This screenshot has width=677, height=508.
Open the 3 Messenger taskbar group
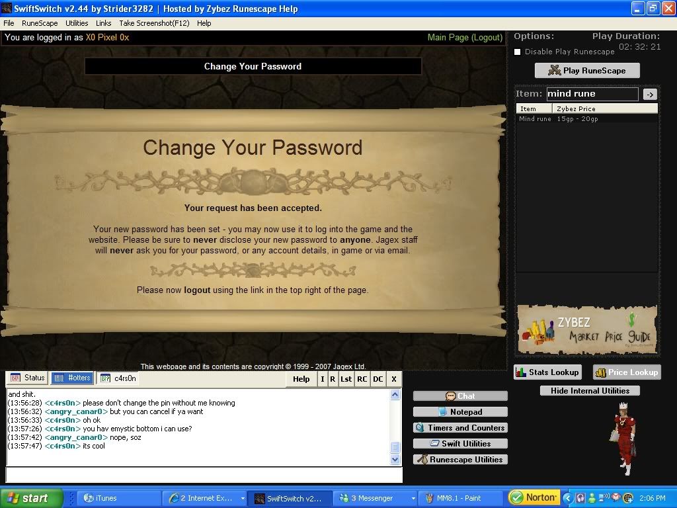[x=375, y=499]
